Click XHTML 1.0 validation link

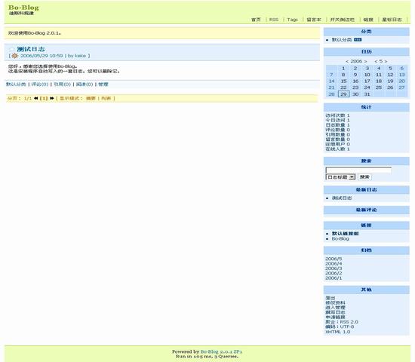click(338, 332)
